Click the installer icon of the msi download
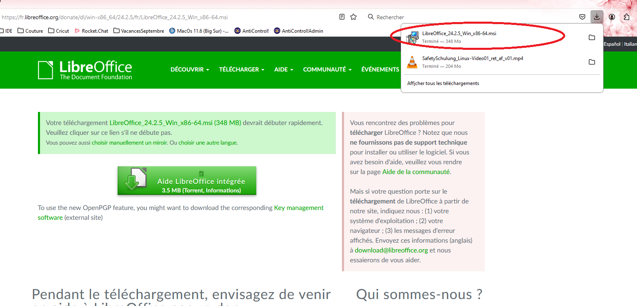Viewport: 637px width, 306px height. point(413,37)
